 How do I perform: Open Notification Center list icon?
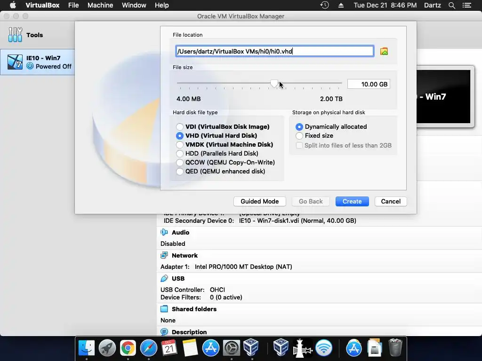[467, 5]
